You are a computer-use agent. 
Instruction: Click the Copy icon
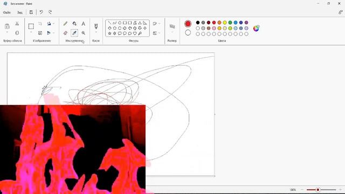click(x=17, y=33)
